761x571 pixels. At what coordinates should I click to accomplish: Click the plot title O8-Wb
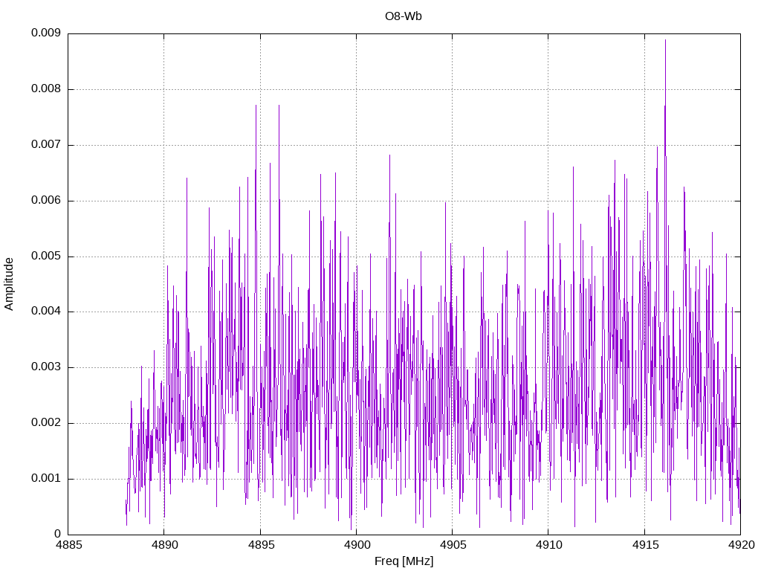404,16
